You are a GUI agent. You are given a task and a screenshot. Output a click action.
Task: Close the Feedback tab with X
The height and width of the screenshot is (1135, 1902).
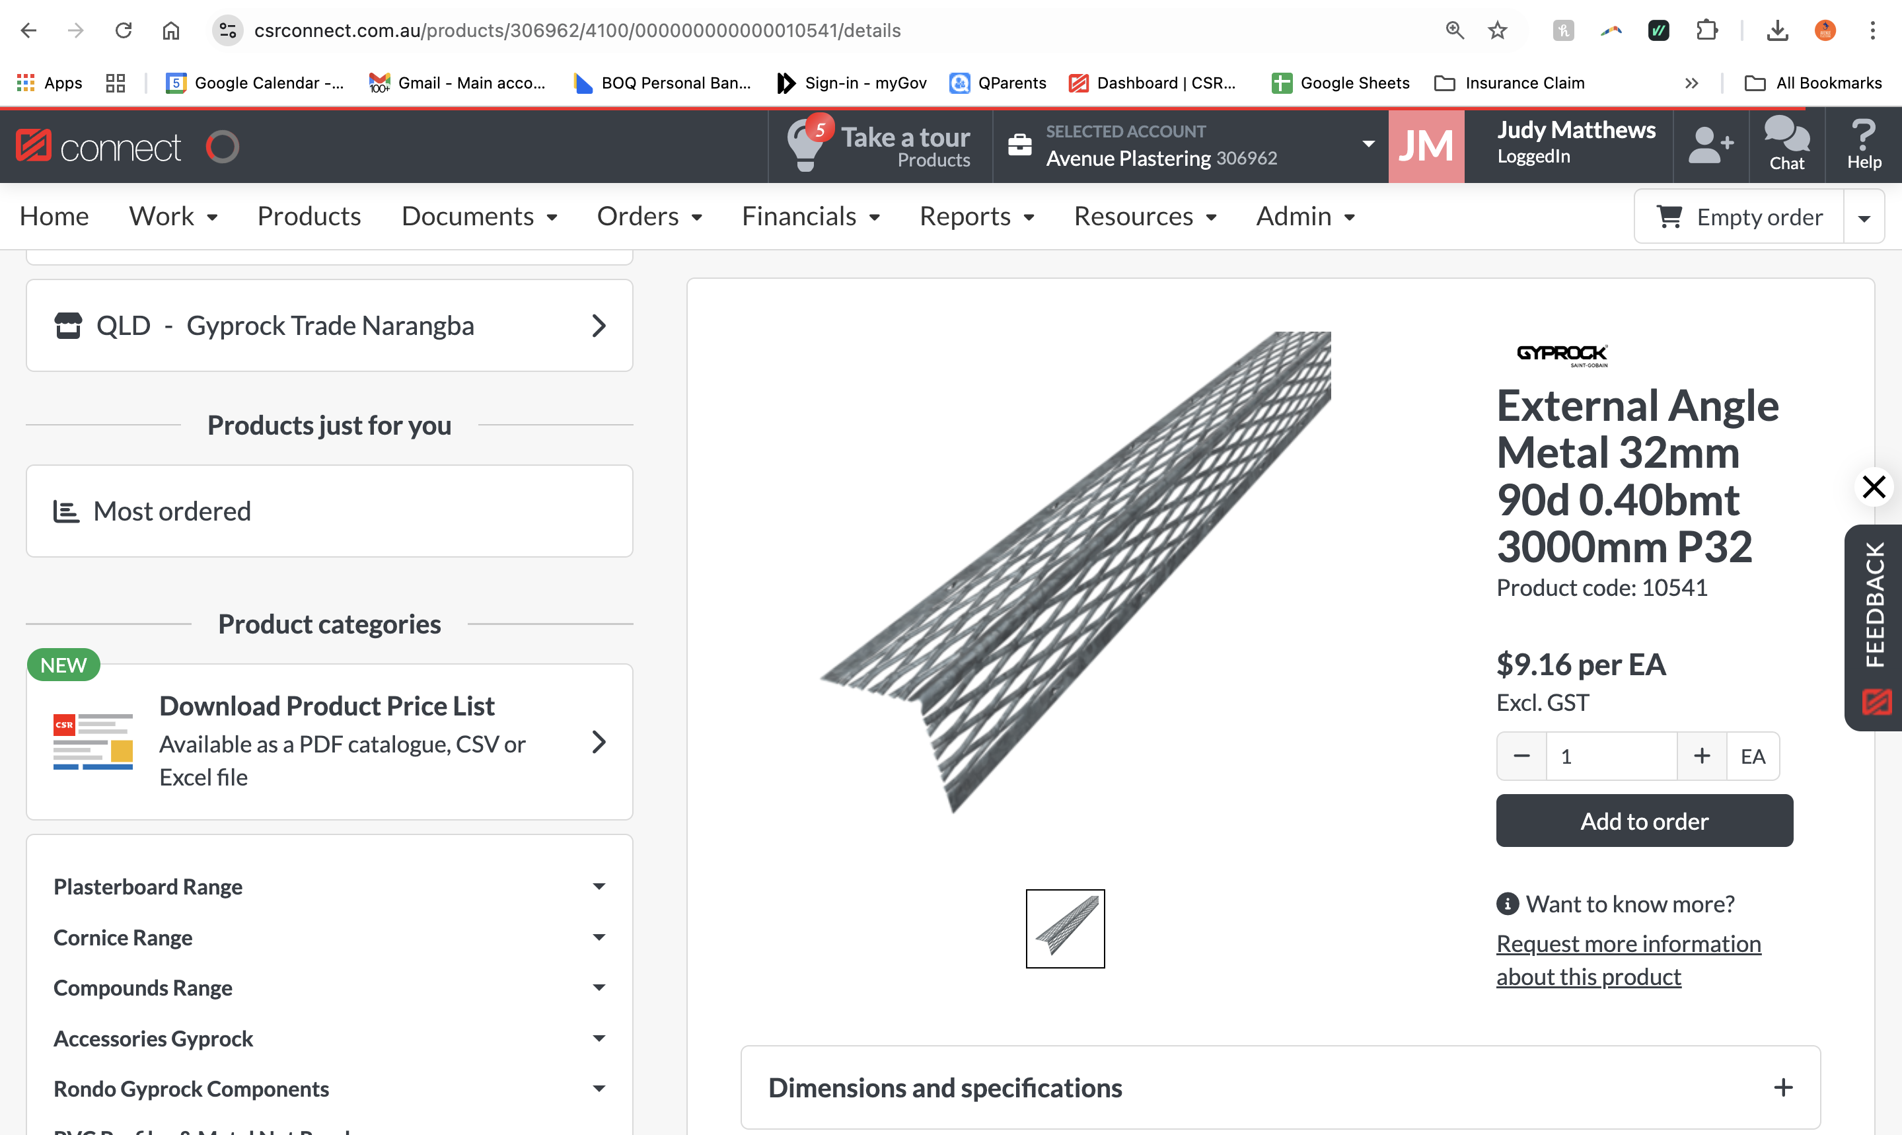point(1874,486)
